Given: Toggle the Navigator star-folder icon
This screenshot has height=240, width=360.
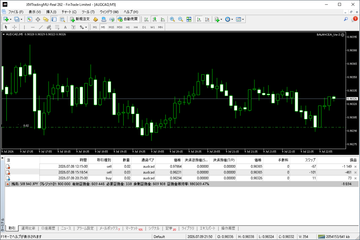Looking at the screenshot, I should coord(46,19).
